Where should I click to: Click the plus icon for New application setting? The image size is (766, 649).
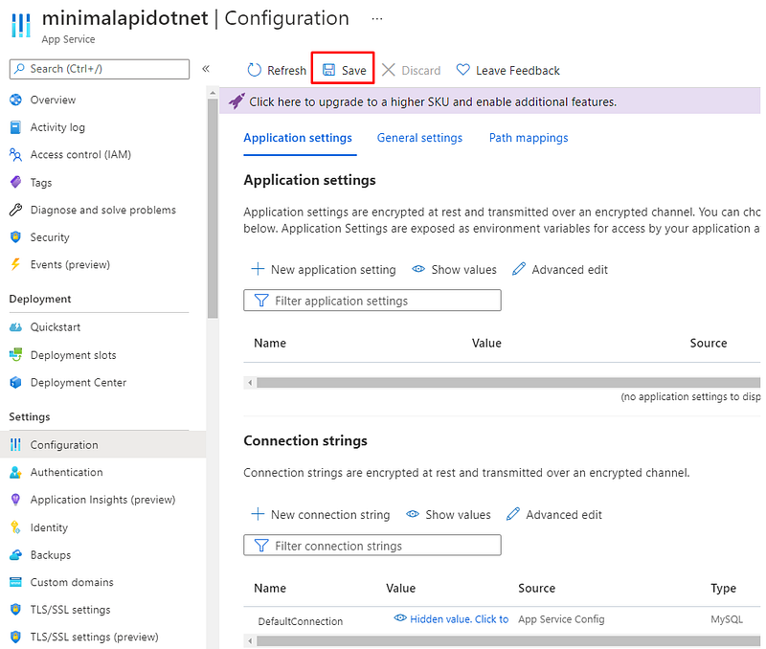point(258,269)
